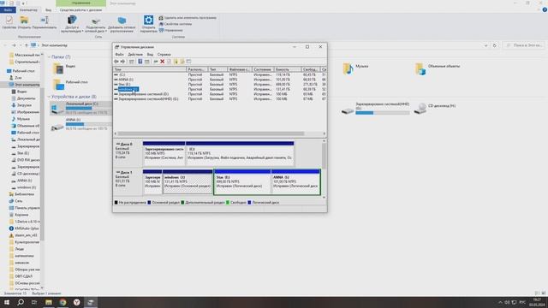Click the Состояние column header
Image resolution: width=548 pixels, height=308 pixels.
263,69
